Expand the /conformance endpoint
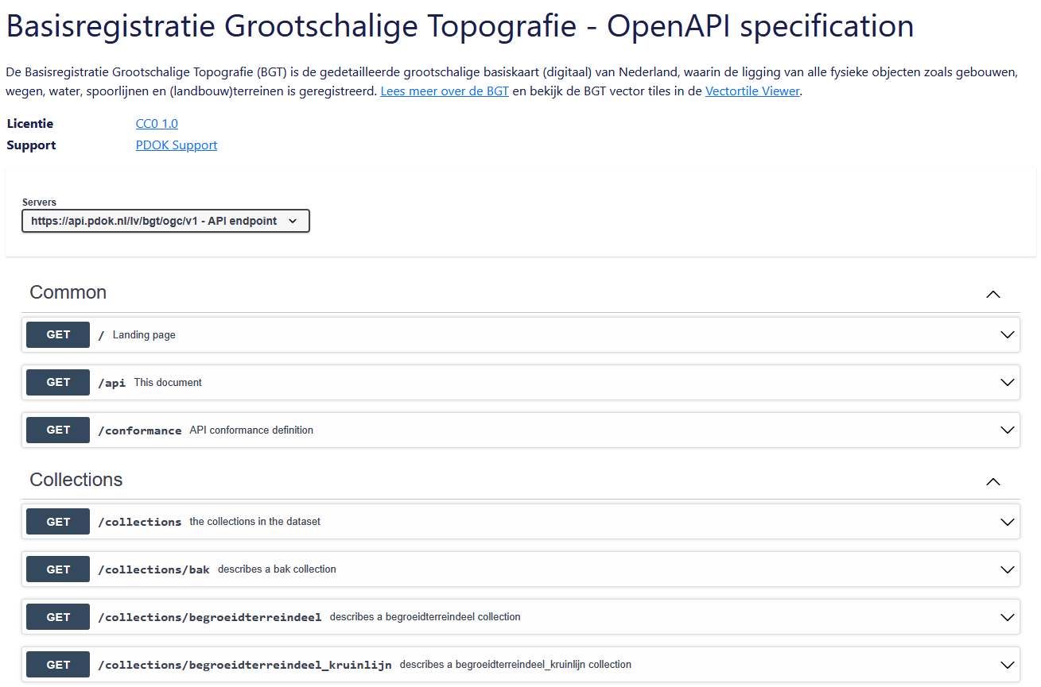 click(1007, 430)
